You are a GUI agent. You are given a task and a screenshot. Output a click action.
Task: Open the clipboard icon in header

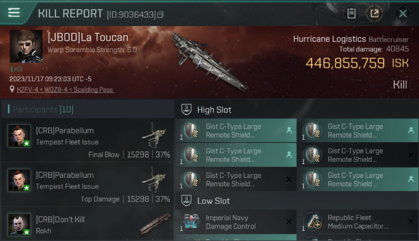(x=351, y=13)
